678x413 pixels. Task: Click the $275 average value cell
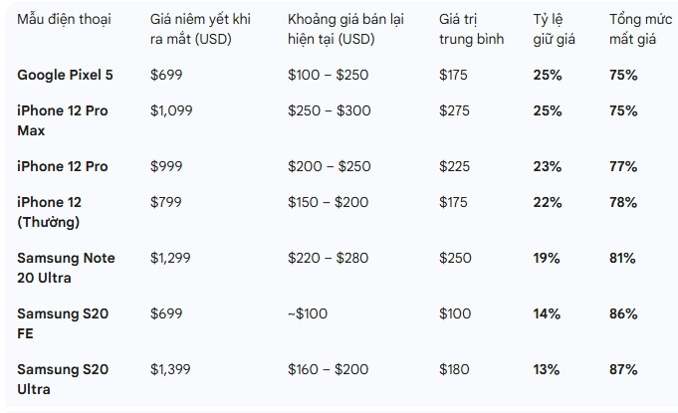[454, 110]
